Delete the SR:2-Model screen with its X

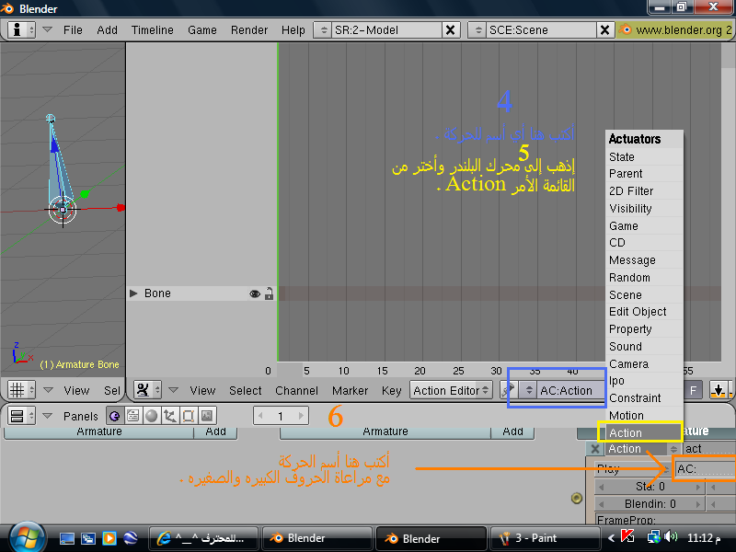pyautogui.click(x=450, y=30)
